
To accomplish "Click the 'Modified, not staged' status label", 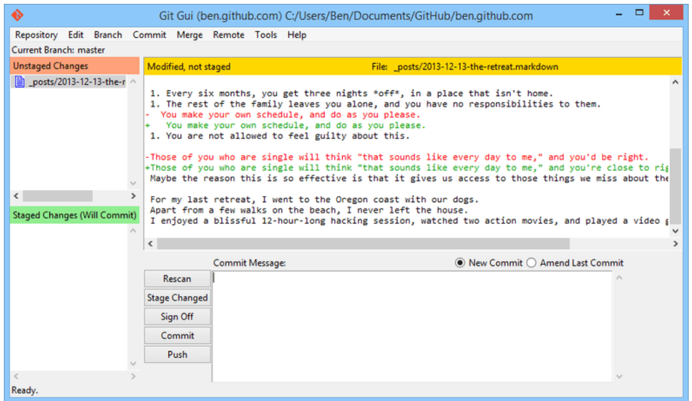I will (189, 67).
